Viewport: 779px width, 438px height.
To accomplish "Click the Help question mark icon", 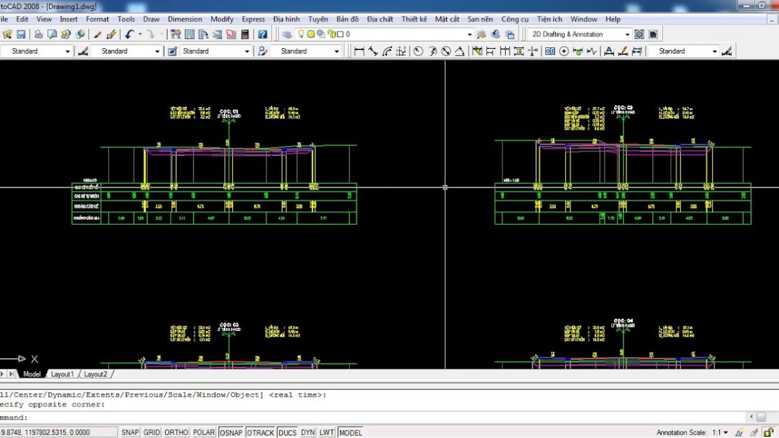I will (262, 34).
